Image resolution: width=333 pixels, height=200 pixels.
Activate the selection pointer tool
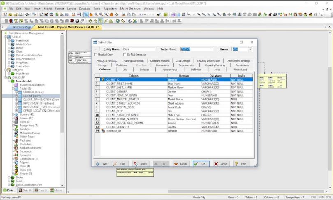click(86, 14)
